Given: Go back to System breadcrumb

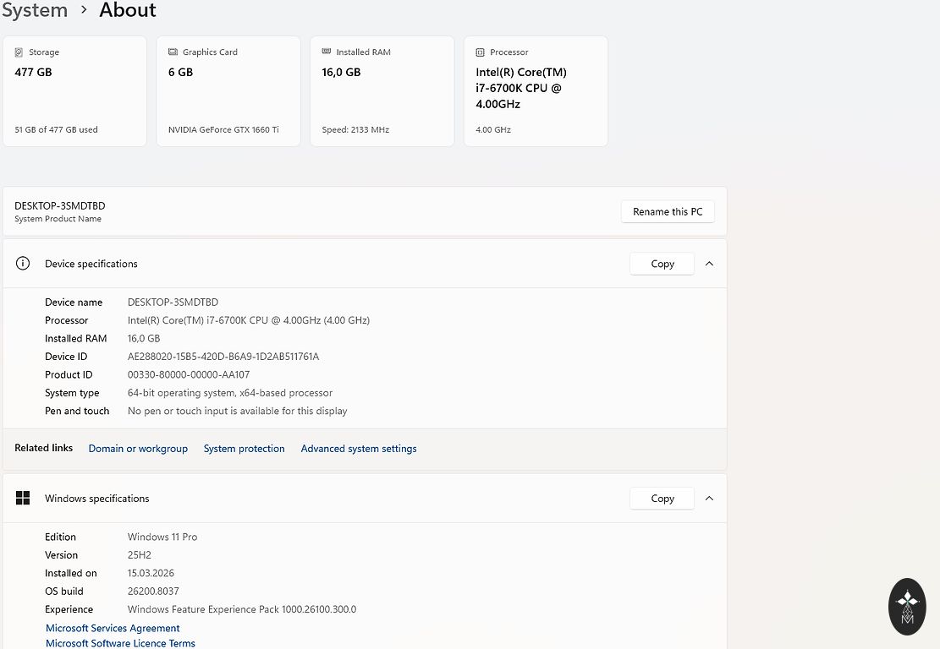Looking at the screenshot, I should pyautogui.click(x=34, y=11).
